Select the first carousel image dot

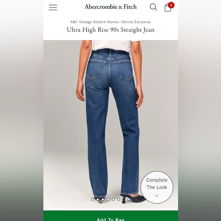tap(93, 199)
